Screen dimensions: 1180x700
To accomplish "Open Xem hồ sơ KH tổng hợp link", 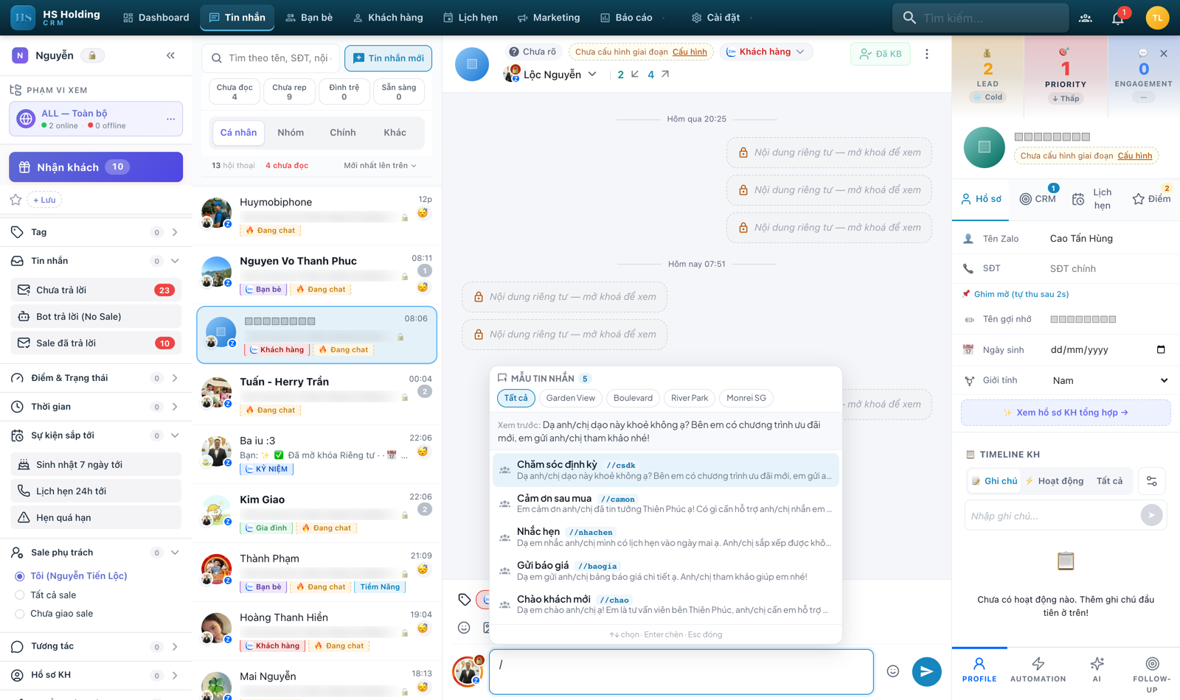I will 1066,413.
